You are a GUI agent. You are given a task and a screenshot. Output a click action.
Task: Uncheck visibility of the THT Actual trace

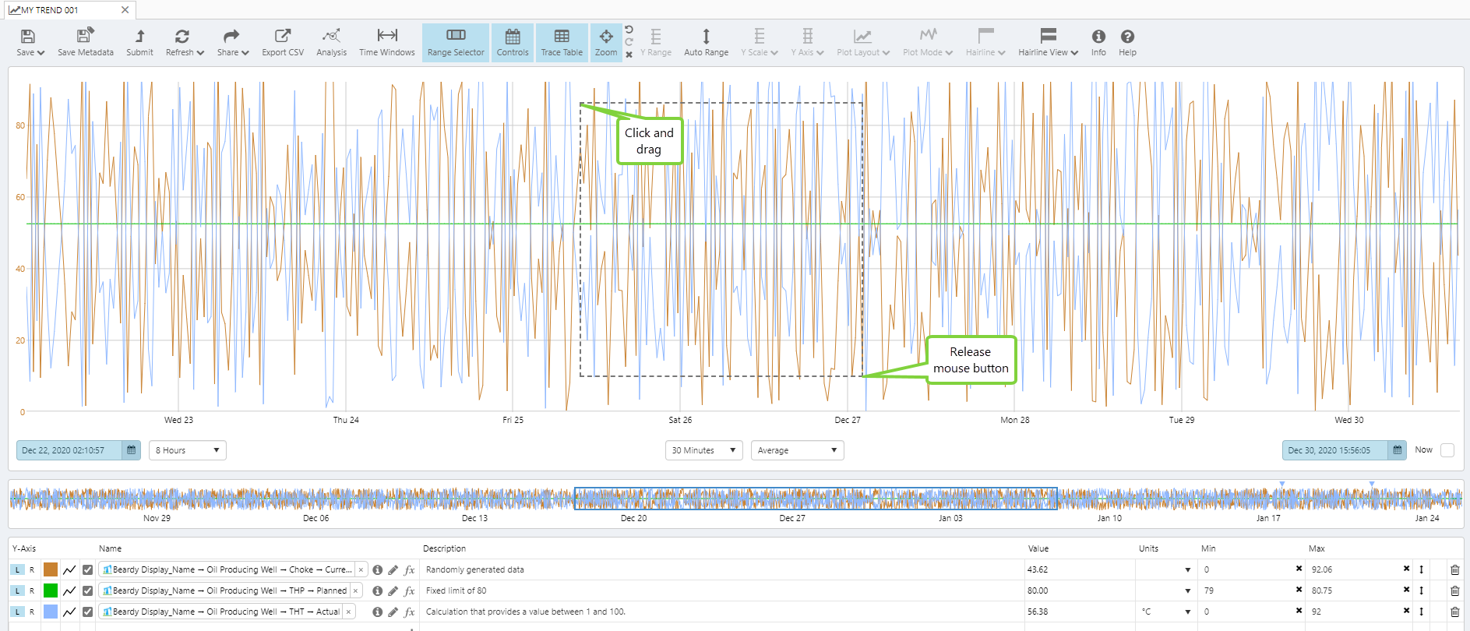87,612
